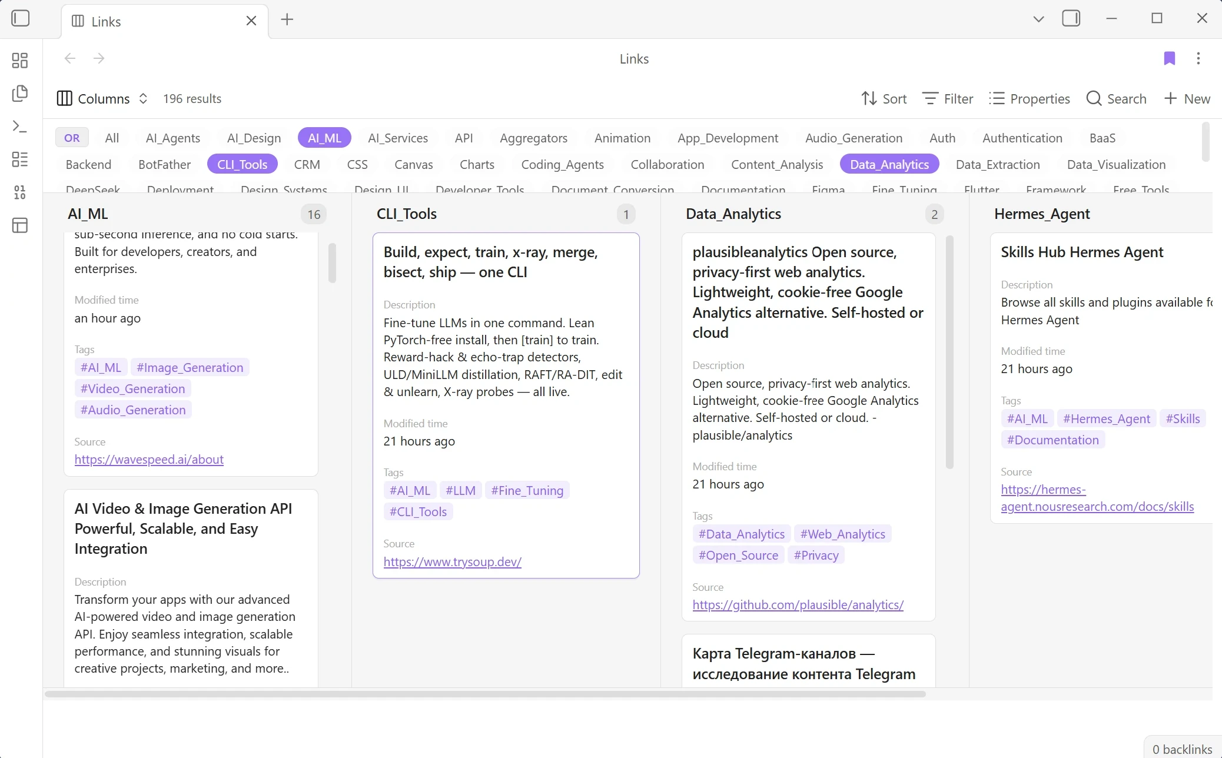Select the Authentication tag filter
This screenshot has height=758, width=1222.
tap(1022, 138)
